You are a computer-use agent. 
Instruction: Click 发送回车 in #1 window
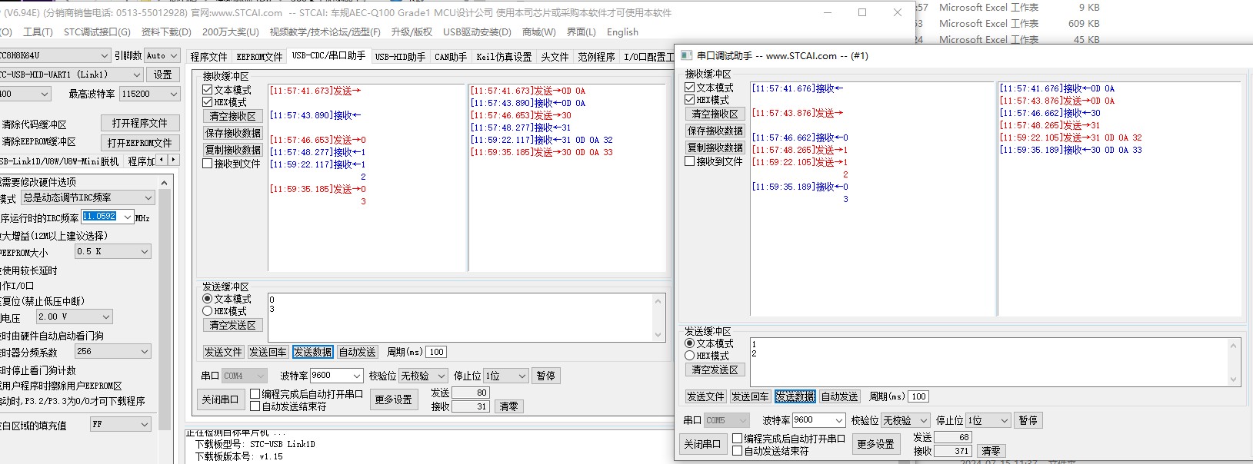coord(750,396)
